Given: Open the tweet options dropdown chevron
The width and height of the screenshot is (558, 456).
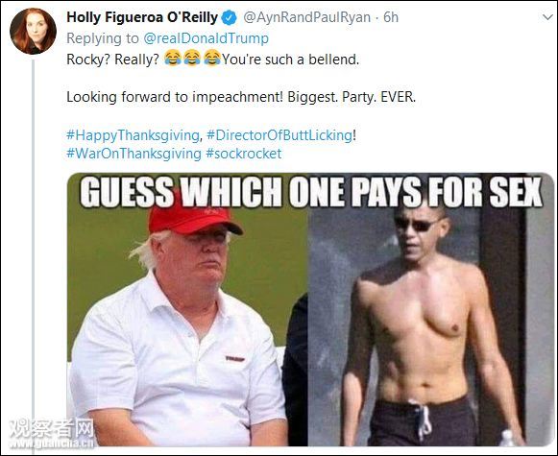Looking at the screenshot, I should pos(547,17).
